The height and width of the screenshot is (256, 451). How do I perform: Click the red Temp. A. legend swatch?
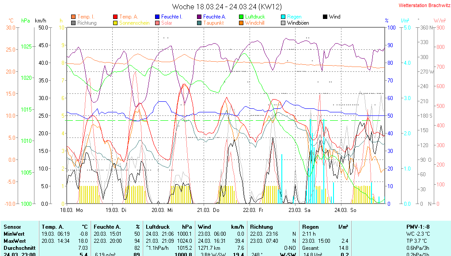pos(116,17)
